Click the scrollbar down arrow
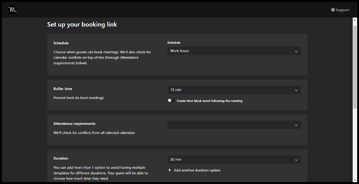This screenshot has width=359, height=184. (355, 180)
